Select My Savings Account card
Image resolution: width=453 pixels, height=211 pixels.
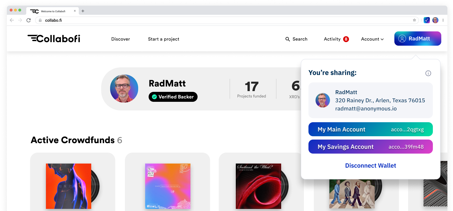(370, 147)
